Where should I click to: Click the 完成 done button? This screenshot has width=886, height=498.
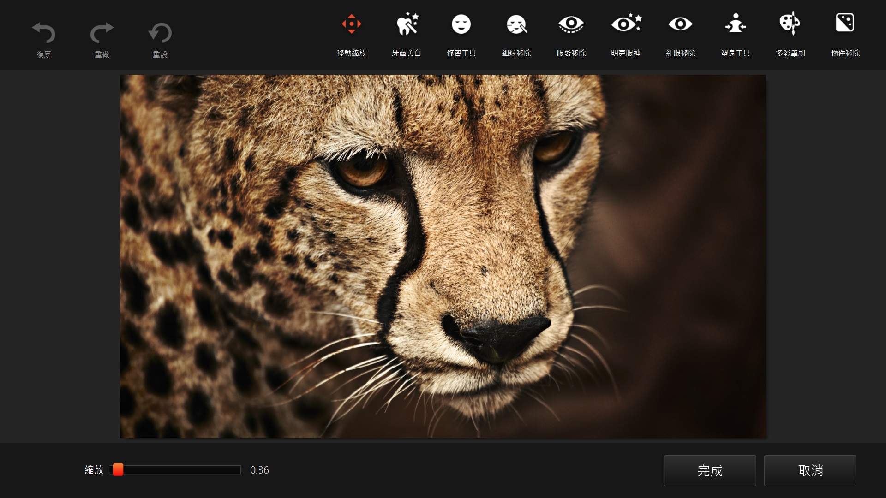(x=710, y=470)
